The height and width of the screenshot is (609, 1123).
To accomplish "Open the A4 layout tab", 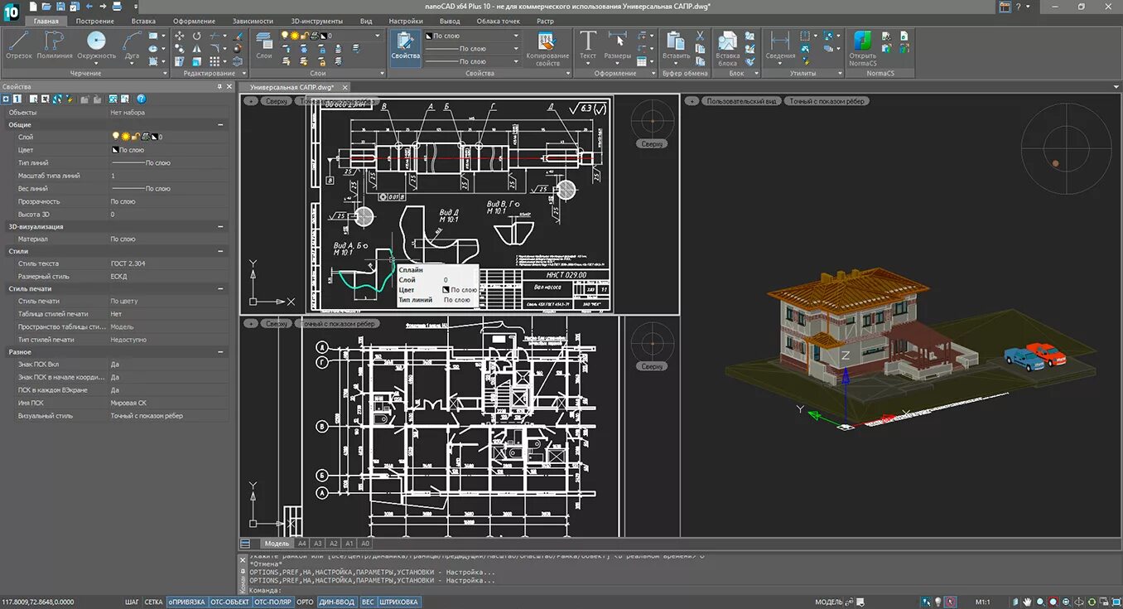I will point(302,544).
